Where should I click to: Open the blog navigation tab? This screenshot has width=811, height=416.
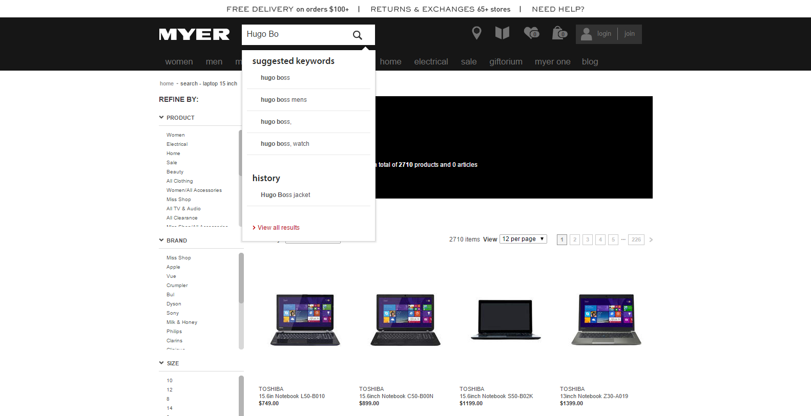click(590, 61)
